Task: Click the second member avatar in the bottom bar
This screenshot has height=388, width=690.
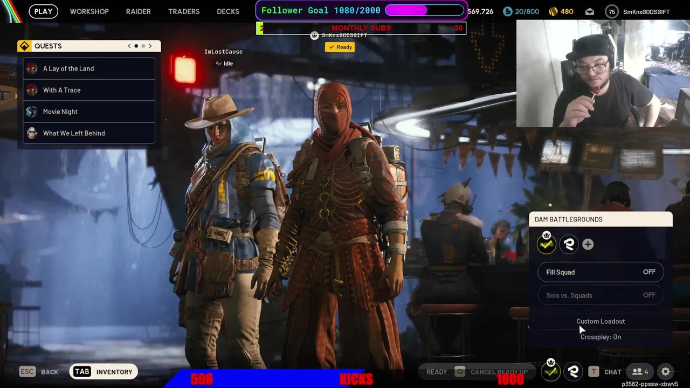Action: tap(573, 371)
